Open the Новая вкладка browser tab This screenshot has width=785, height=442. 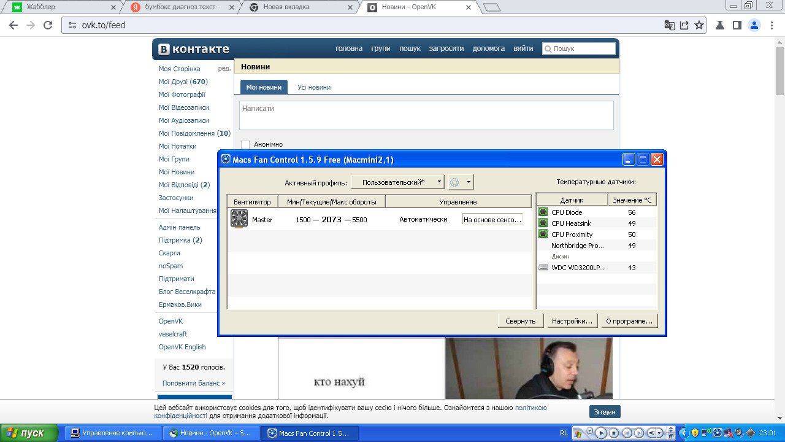[301, 7]
